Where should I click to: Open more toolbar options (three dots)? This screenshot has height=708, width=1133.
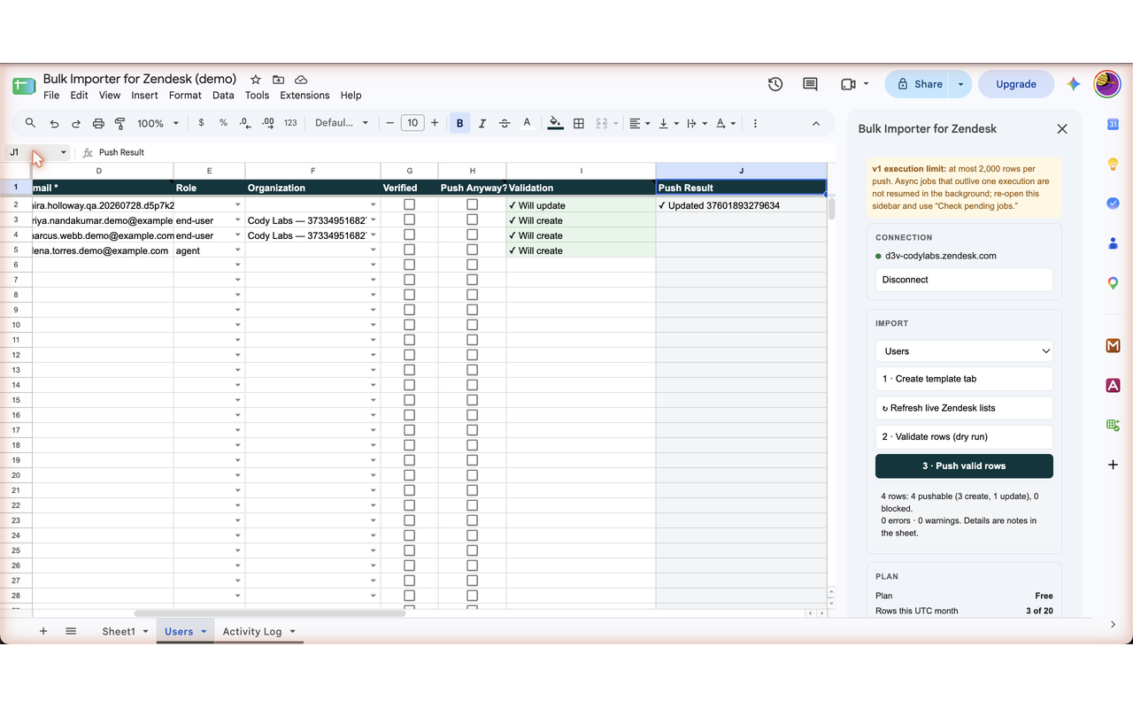755,123
